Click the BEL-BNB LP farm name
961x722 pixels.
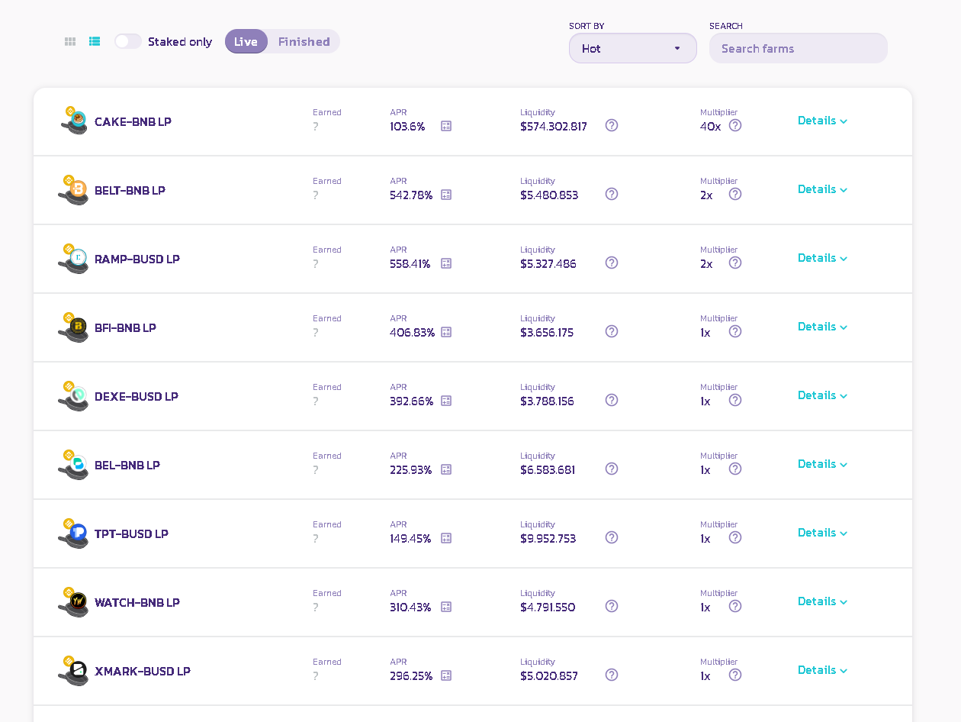click(127, 466)
